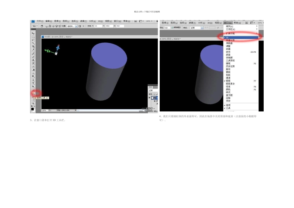Uncheck 图层 in the Window menu

tap(228, 80)
